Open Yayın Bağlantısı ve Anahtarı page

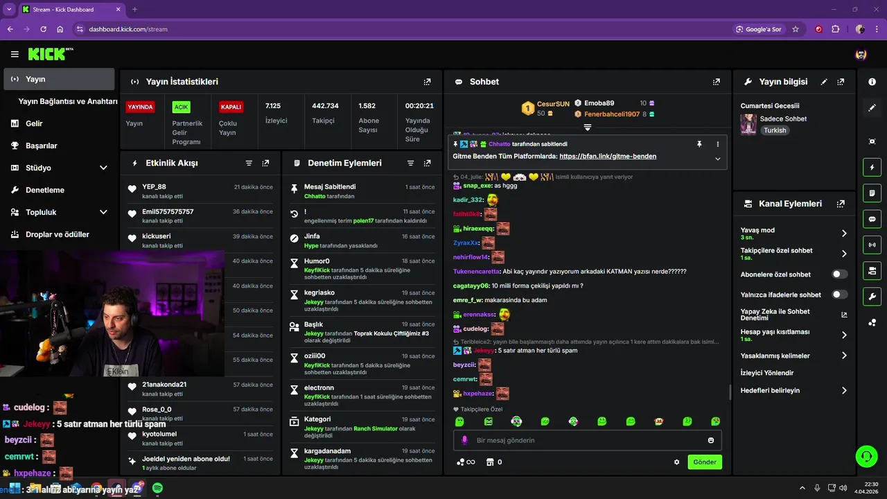click(x=68, y=101)
